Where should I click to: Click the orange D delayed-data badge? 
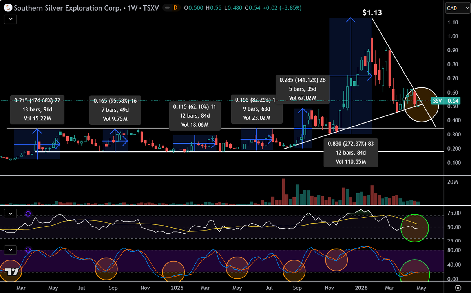(175, 7)
